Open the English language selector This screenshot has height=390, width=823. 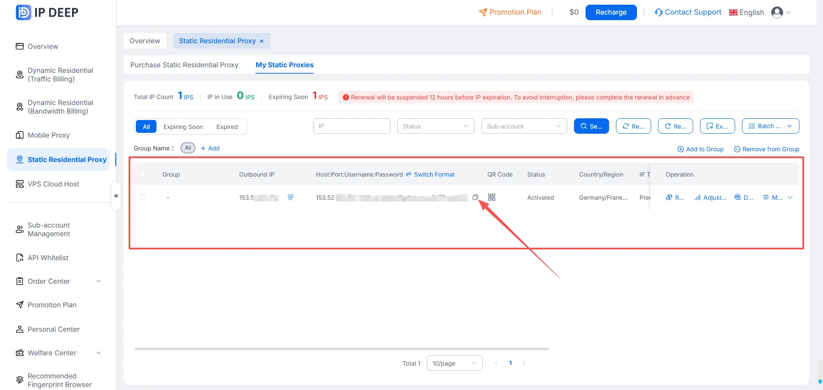coord(746,12)
